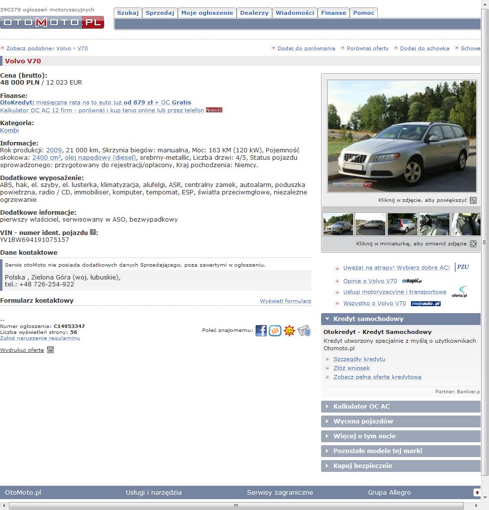Click the 2009 production year link
Viewport: 489px width, 510px height.
coord(54,150)
